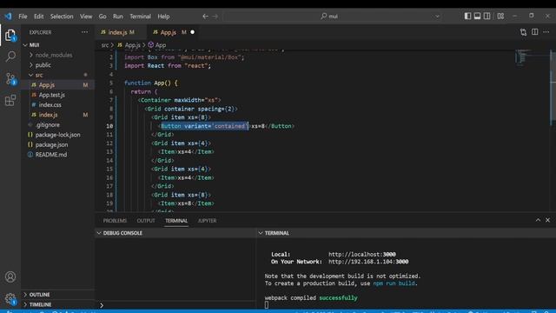Open the Terminal menu
This screenshot has height=313, width=556.
click(x=140, y=17)
